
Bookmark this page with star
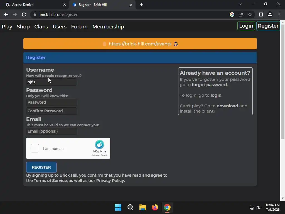(250, 14)
